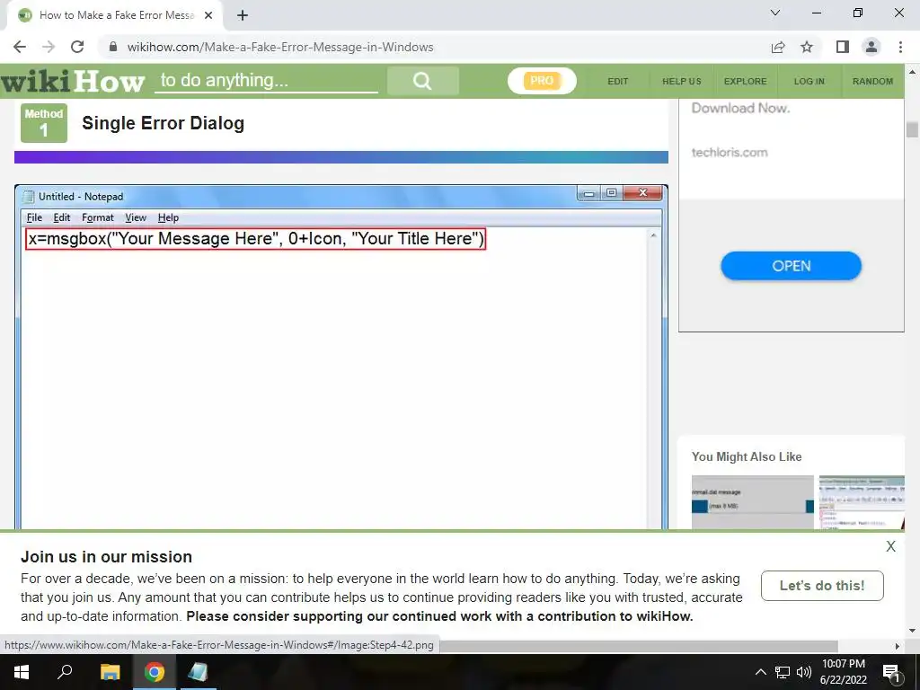Open second You Might Also Like thumbnail
Image resolution: width=920 pixels, height=690 pixels.
862,502
